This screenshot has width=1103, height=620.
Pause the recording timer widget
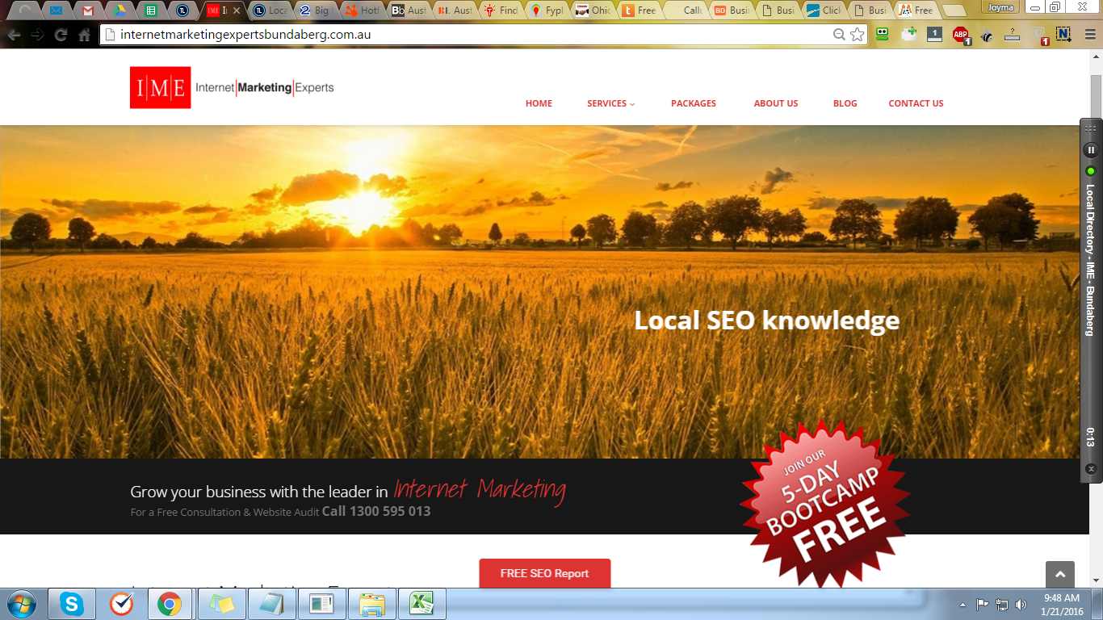pos(1091,150)
